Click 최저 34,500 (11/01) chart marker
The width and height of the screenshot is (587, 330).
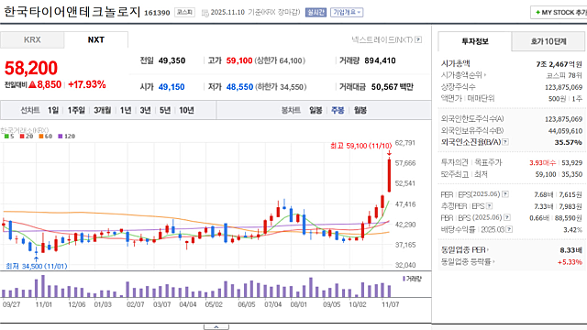pos(37,266)
